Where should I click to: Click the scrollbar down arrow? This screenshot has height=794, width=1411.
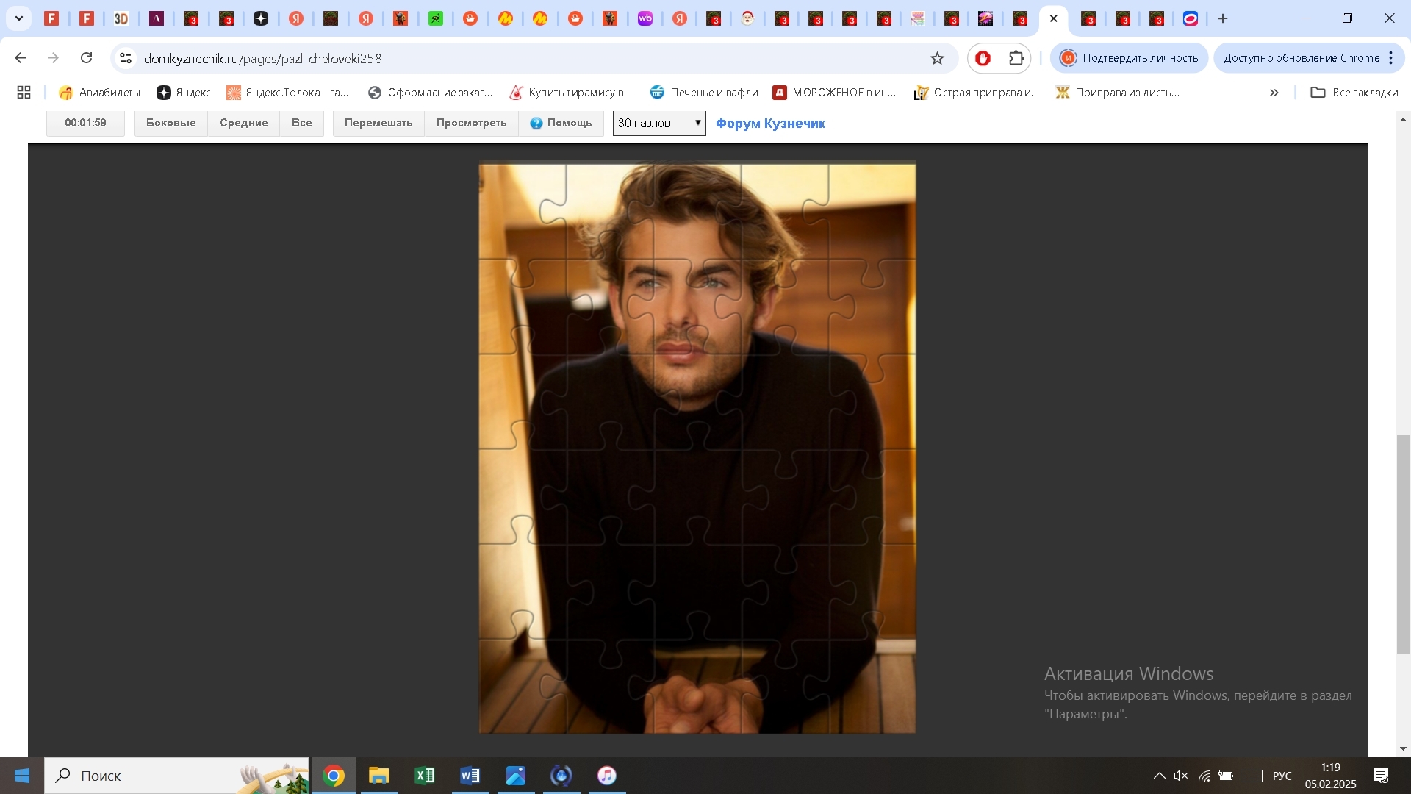click(1403, 748)
